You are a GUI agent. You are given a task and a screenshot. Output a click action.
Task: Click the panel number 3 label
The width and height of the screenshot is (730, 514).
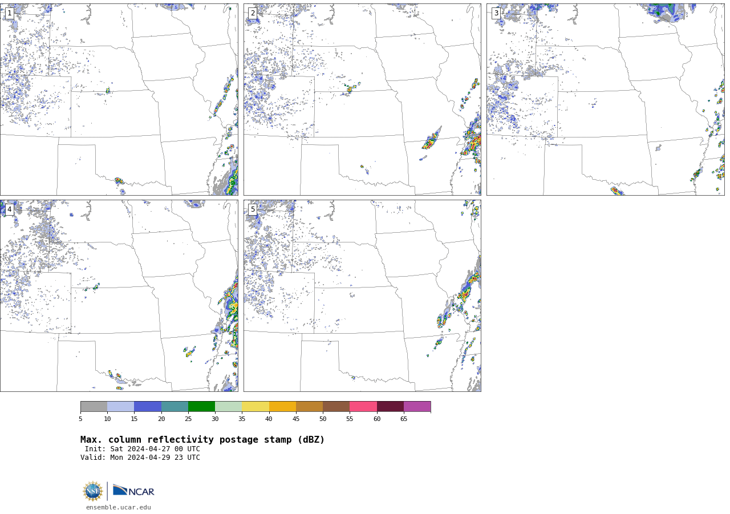pyautogui.click(x=496, y=13)
